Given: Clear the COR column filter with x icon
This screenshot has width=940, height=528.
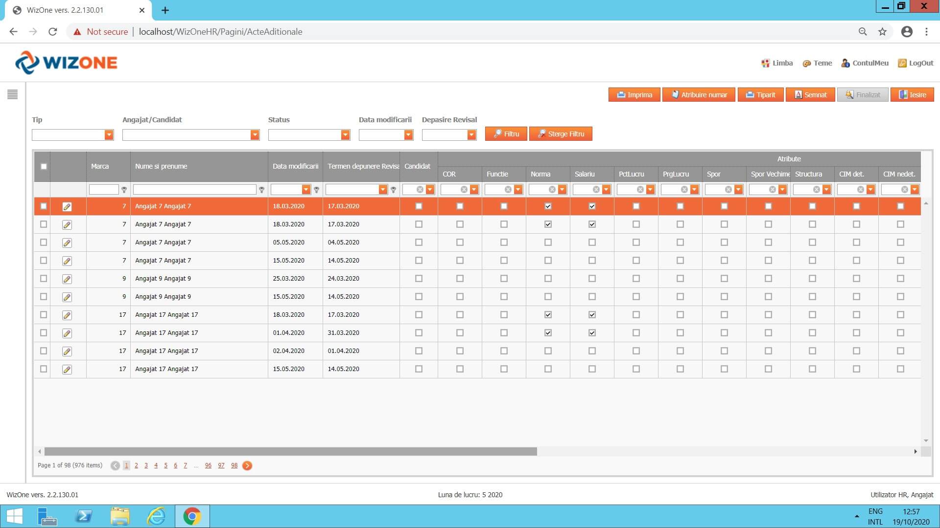Looking at the screenshot, I should (464, 190).
